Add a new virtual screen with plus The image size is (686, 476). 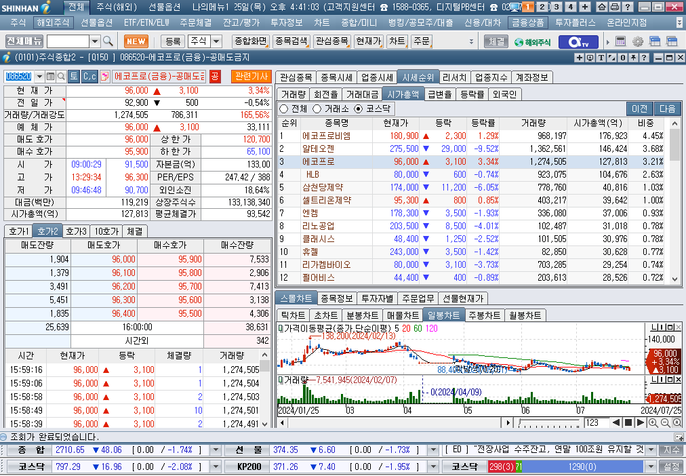coord(584,7)
